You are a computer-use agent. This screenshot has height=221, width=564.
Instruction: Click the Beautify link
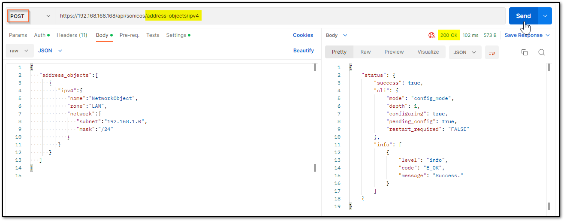304,51
